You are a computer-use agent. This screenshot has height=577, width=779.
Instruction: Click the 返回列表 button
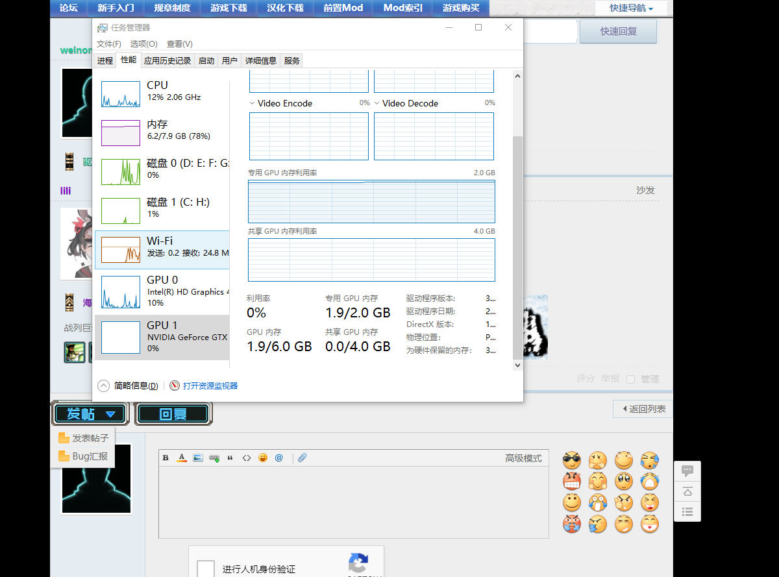pos(643,409)
